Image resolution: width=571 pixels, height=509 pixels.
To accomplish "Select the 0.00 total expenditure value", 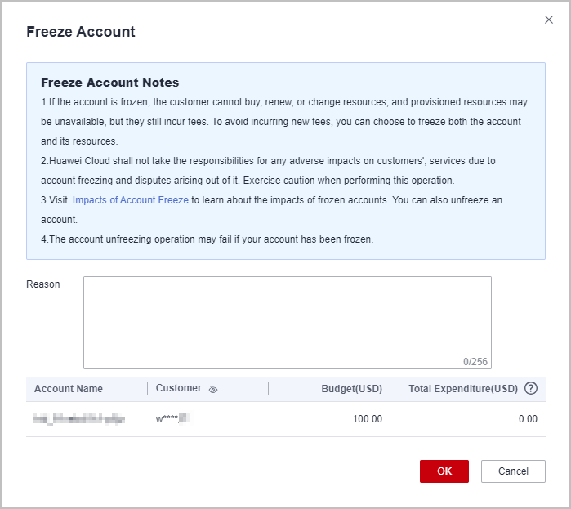I will 528,419.
